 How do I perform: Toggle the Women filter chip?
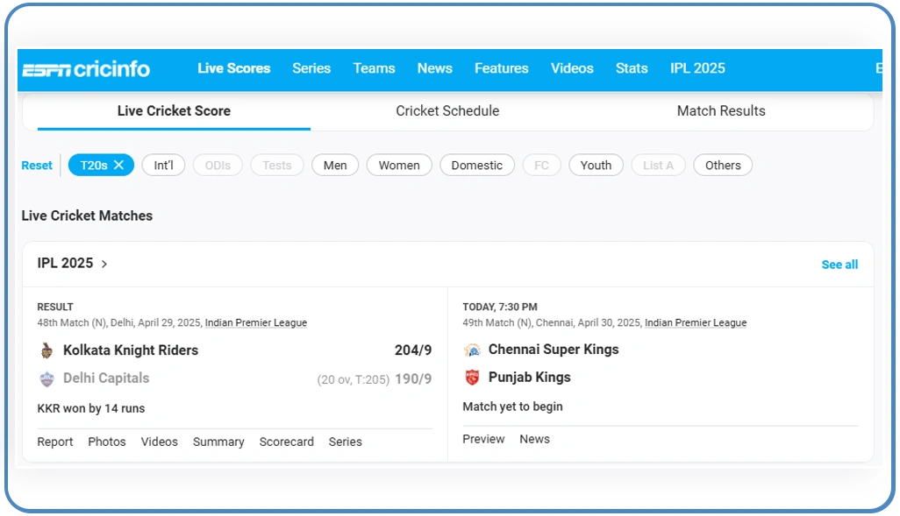pos(398,165)
